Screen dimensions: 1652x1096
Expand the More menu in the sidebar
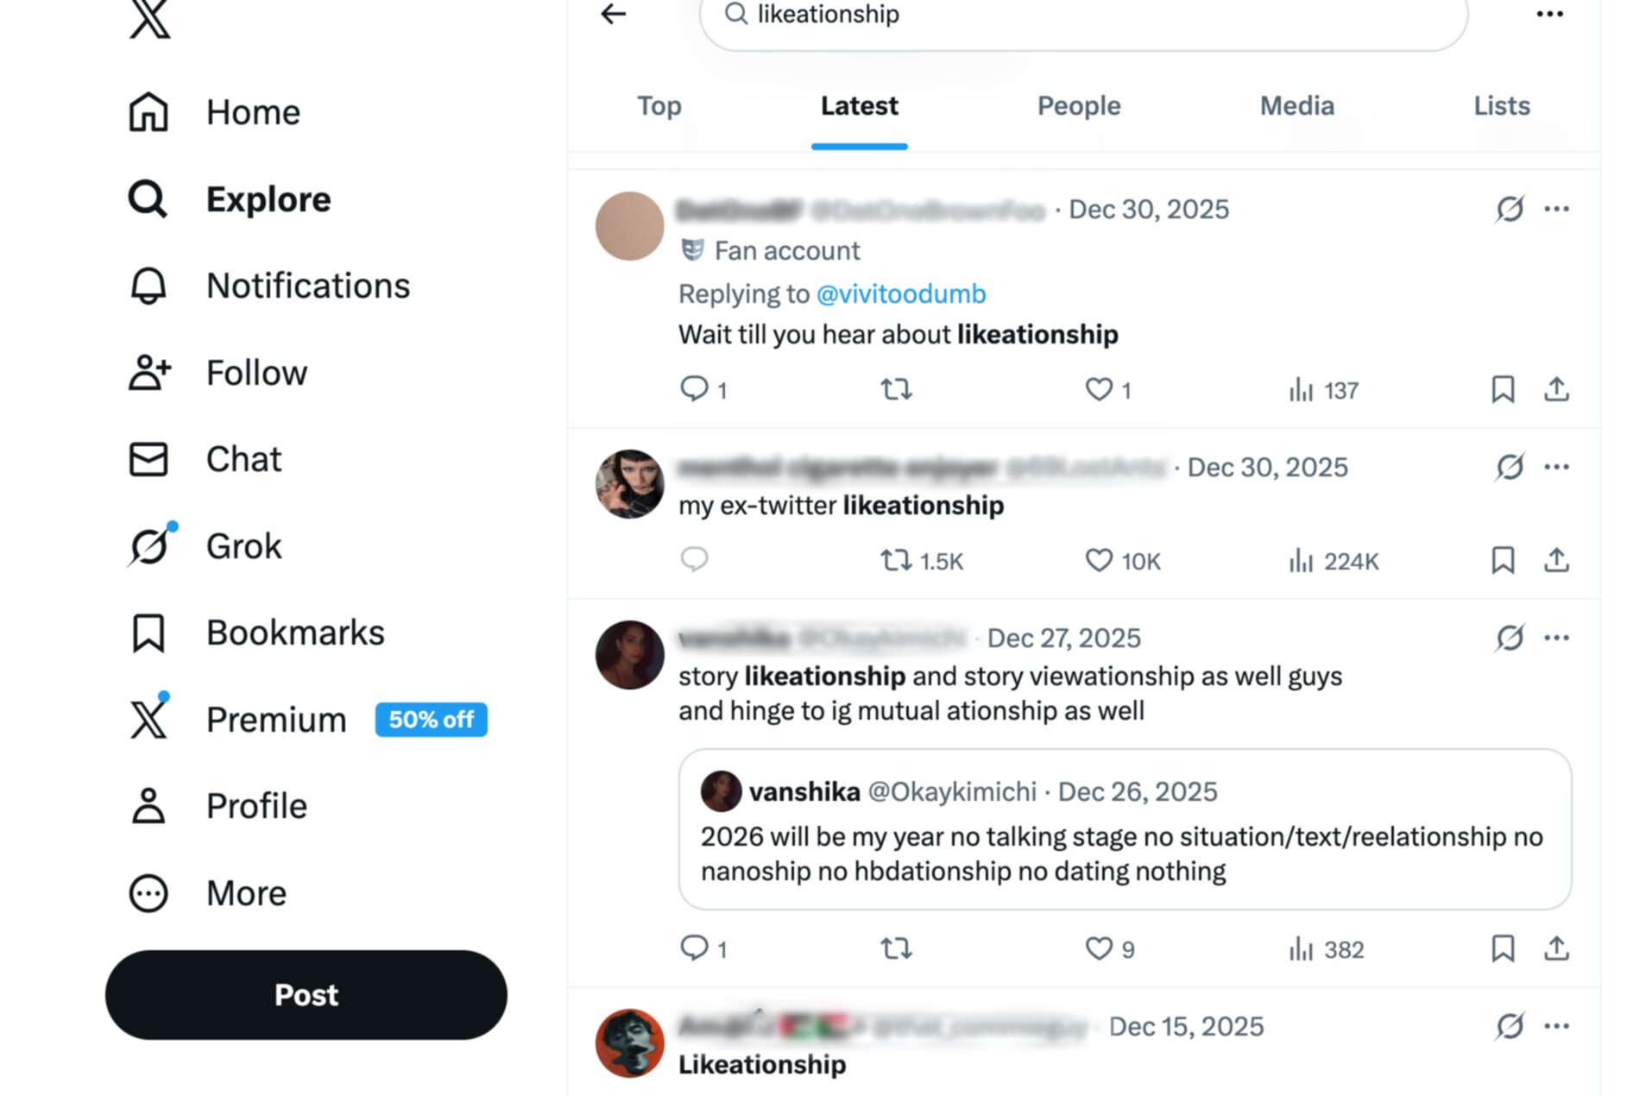pyautogui.click(x=245, y=893)
